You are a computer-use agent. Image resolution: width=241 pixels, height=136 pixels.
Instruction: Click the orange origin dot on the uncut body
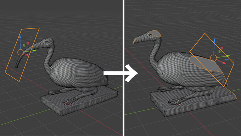69,71
